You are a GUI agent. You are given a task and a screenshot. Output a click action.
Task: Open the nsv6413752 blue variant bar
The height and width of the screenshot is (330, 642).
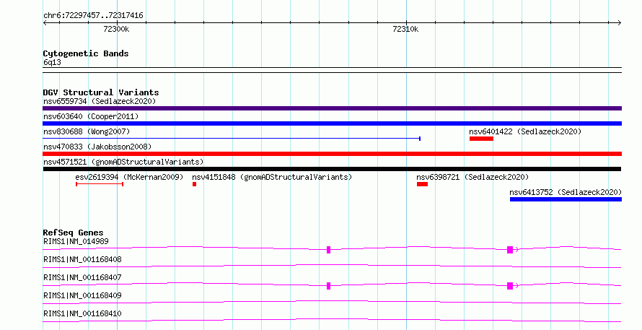pyautogui.click(x=566, y=199)
